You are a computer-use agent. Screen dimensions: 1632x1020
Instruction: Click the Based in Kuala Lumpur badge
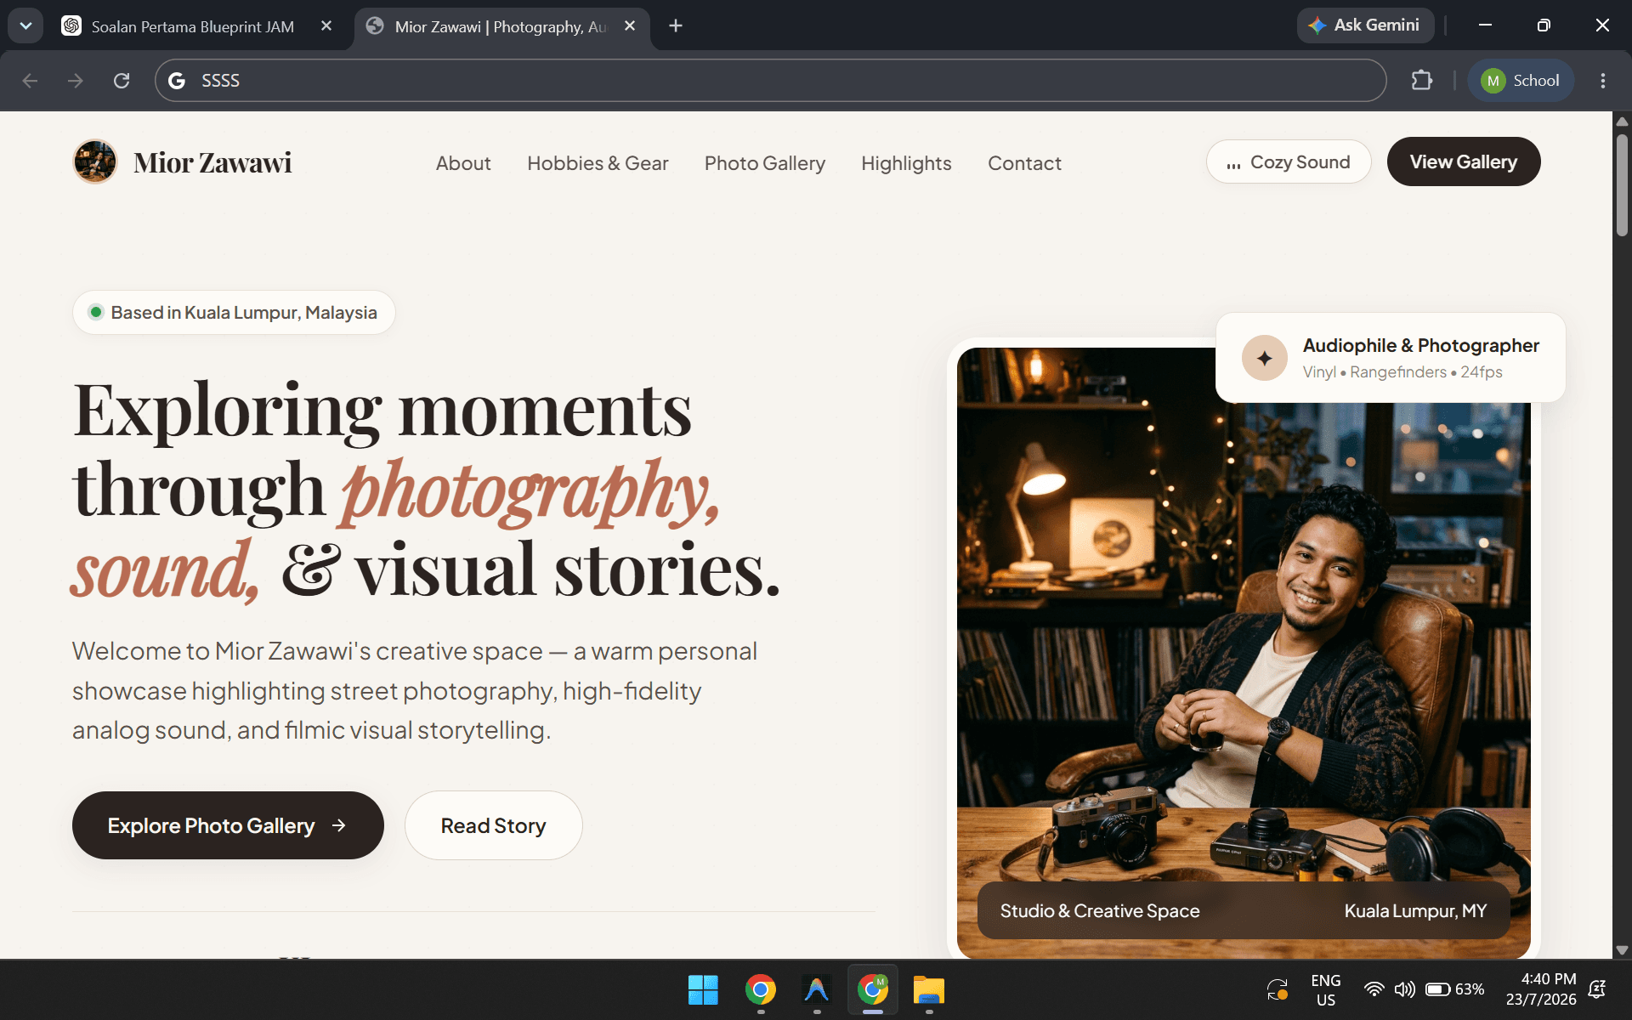tap(234, 313)
